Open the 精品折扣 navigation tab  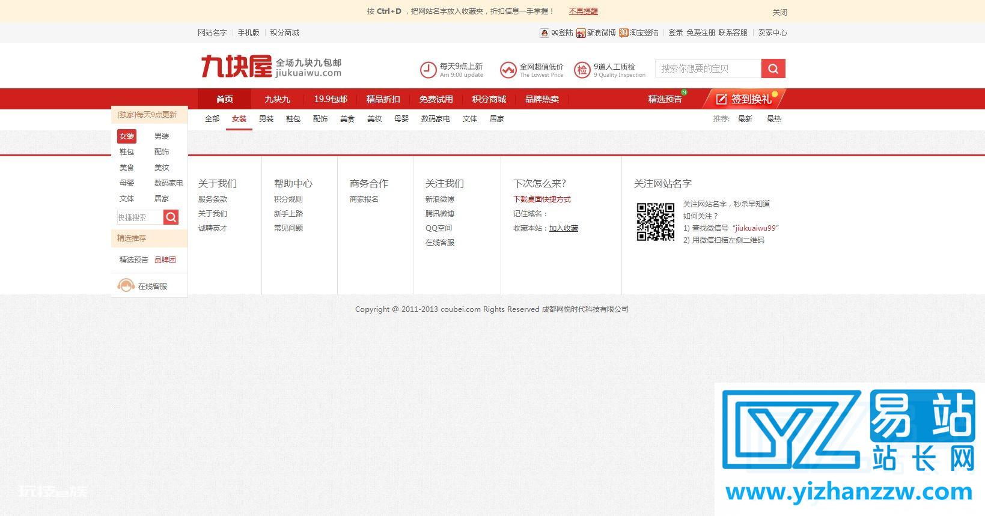tap(383, 99)
